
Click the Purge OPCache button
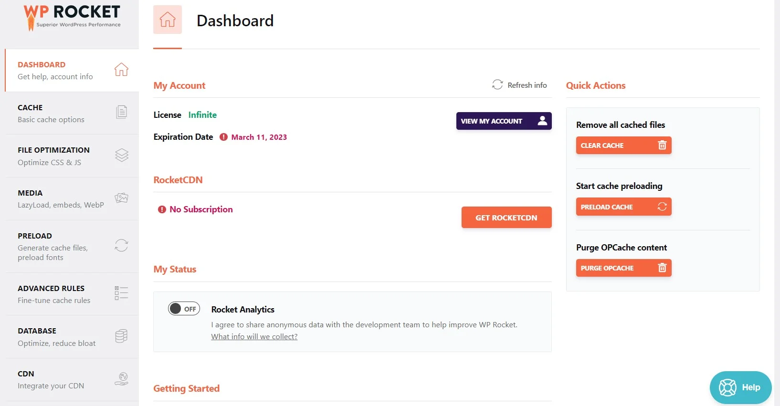point(623,268)
